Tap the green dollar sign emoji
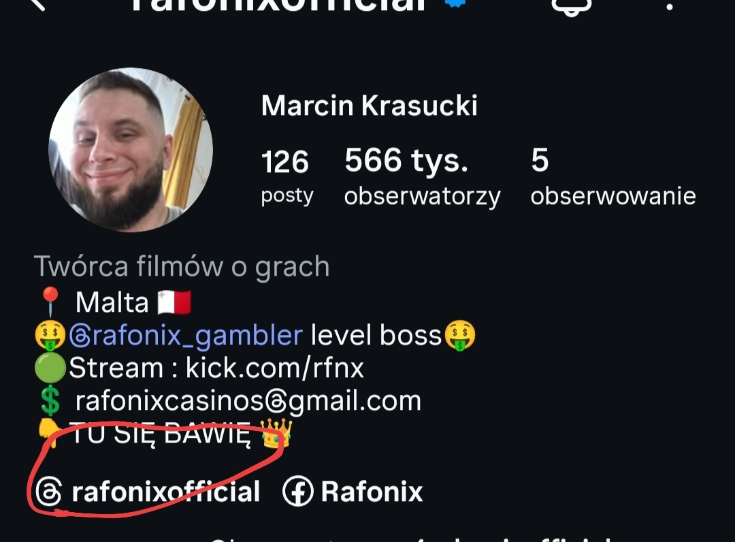 pyautogui.click(x=50, y=401)
